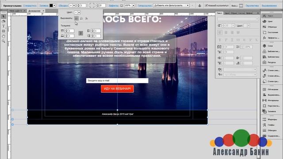Open the Содержимое content panel
This screenshot has height=159, width=283.
click(x=272, y=136)
